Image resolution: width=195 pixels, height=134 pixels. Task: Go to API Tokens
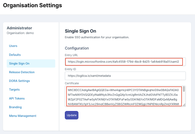click(17, 98)
